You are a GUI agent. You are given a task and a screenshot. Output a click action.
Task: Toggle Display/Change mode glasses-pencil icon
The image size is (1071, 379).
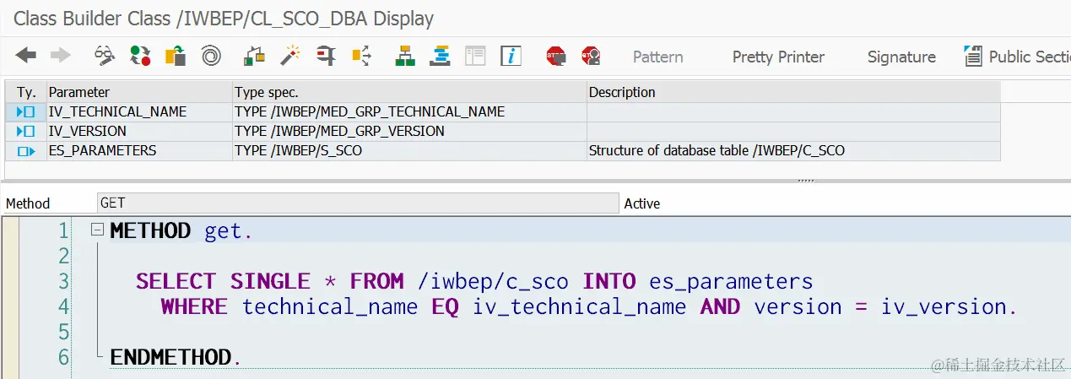click(105, 56)
